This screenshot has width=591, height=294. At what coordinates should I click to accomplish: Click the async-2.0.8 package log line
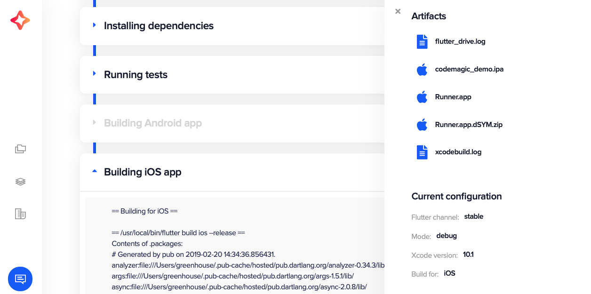pos(239,287)
